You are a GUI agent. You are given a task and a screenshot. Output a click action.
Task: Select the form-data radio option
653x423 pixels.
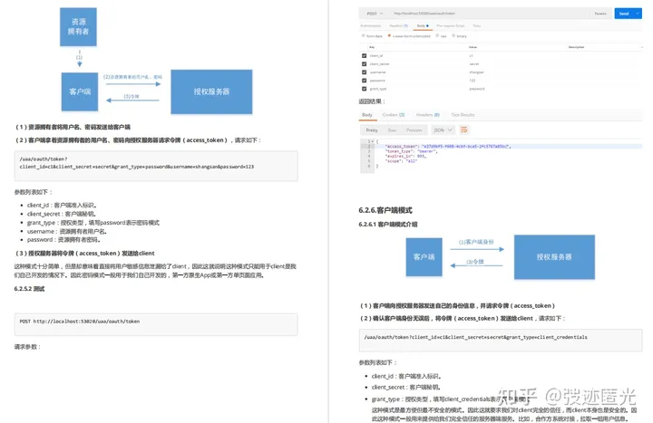tap(363, 36)
